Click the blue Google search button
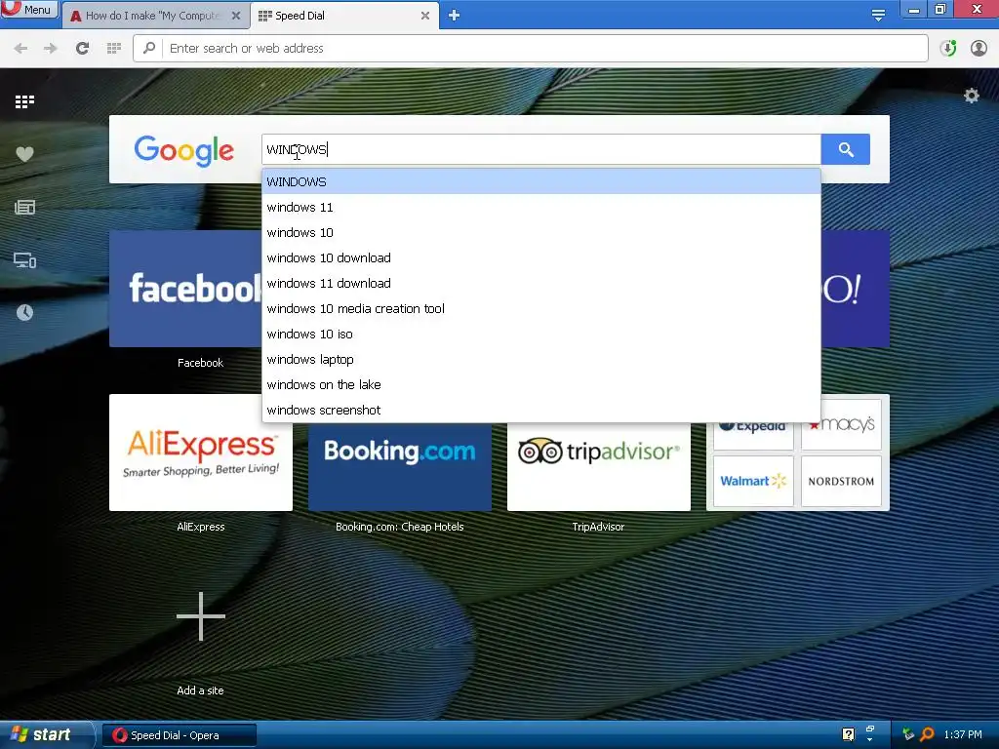999x749 pixels. [846, 149]
